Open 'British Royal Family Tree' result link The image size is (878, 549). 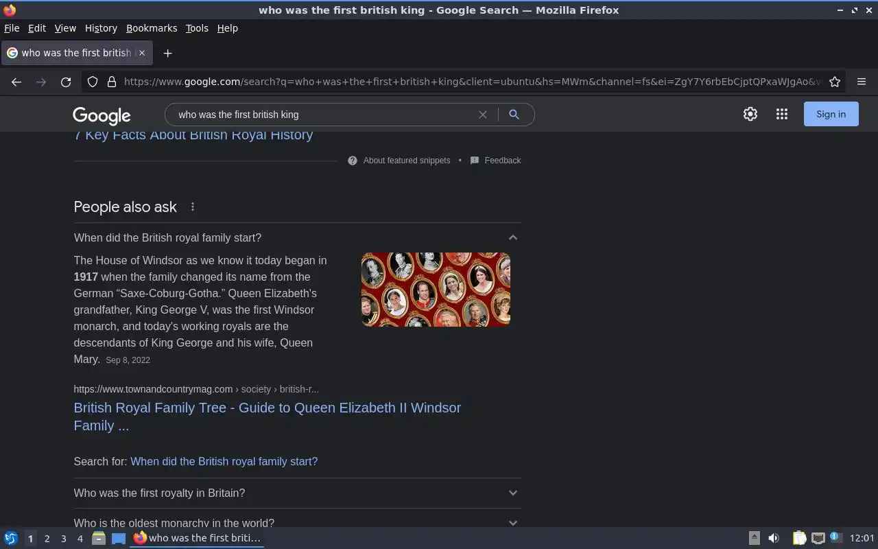pos(267,417)
